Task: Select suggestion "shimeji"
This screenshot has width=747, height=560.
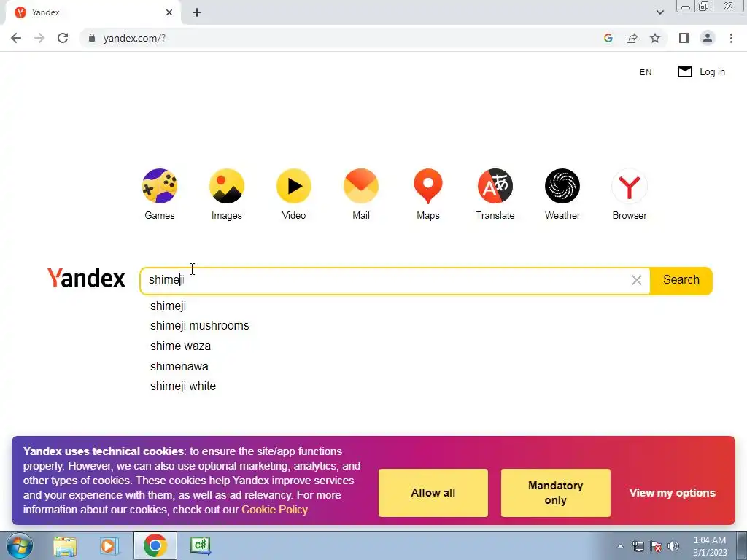Action: [169, 306]
